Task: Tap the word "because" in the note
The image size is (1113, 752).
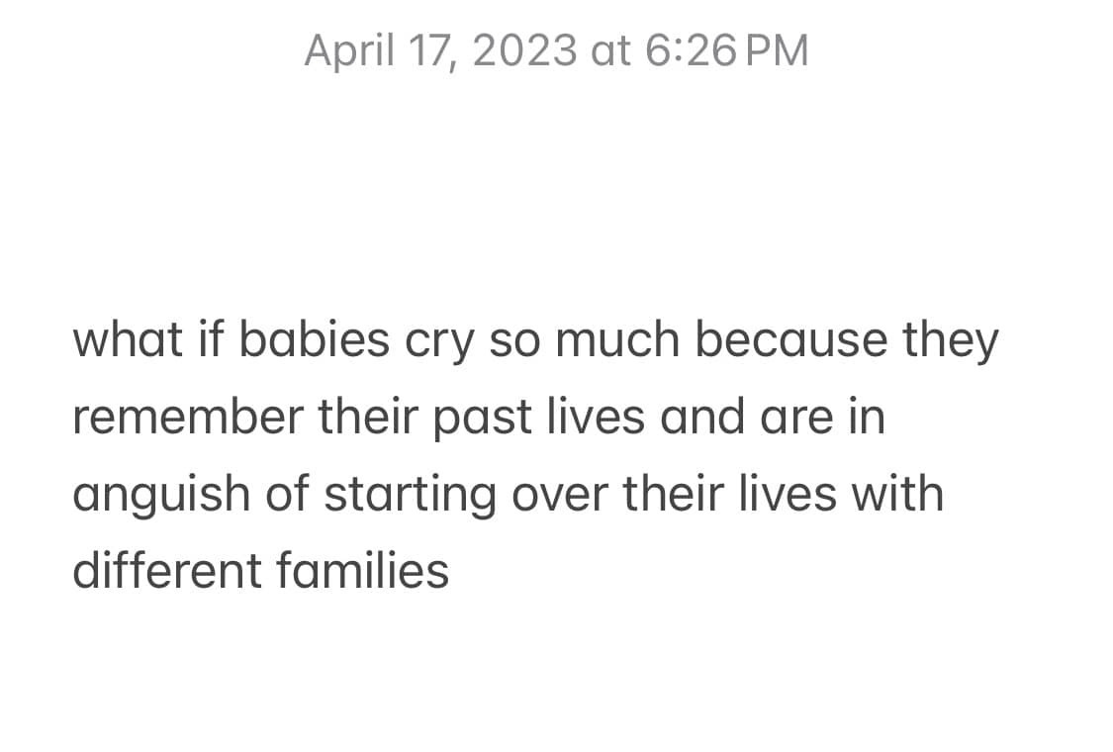Action: (x=790, y=339)
